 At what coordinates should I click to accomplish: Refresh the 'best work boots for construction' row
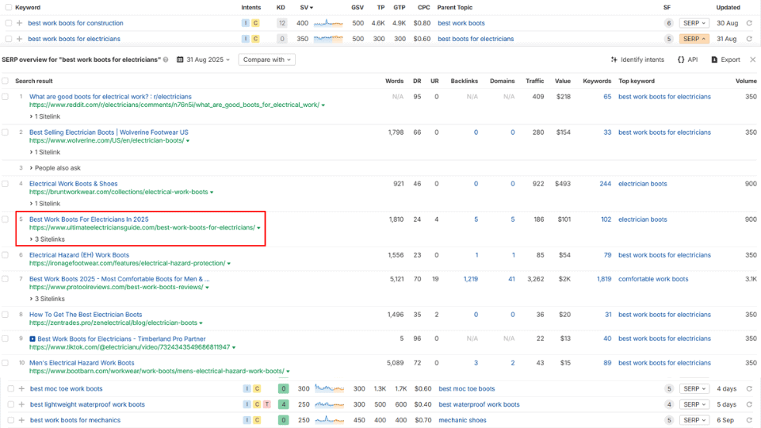point(749,23)
